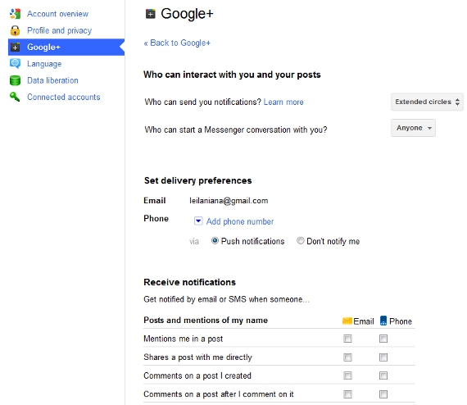Image resolution: width=467 pixels, height=405 pixels.
Task: Open the Extended circles notifications dropdown
Action: 427,102
